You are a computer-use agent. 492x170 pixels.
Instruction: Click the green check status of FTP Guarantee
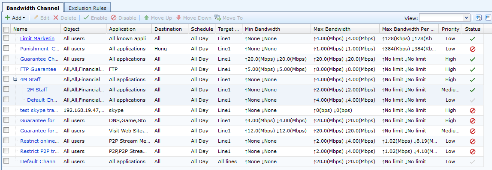[473, 69]
